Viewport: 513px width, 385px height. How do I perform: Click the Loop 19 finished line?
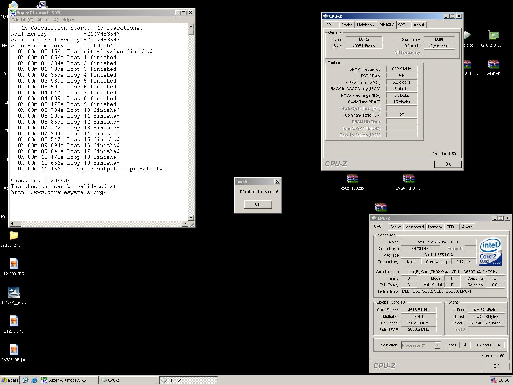(x=69, y=163)
